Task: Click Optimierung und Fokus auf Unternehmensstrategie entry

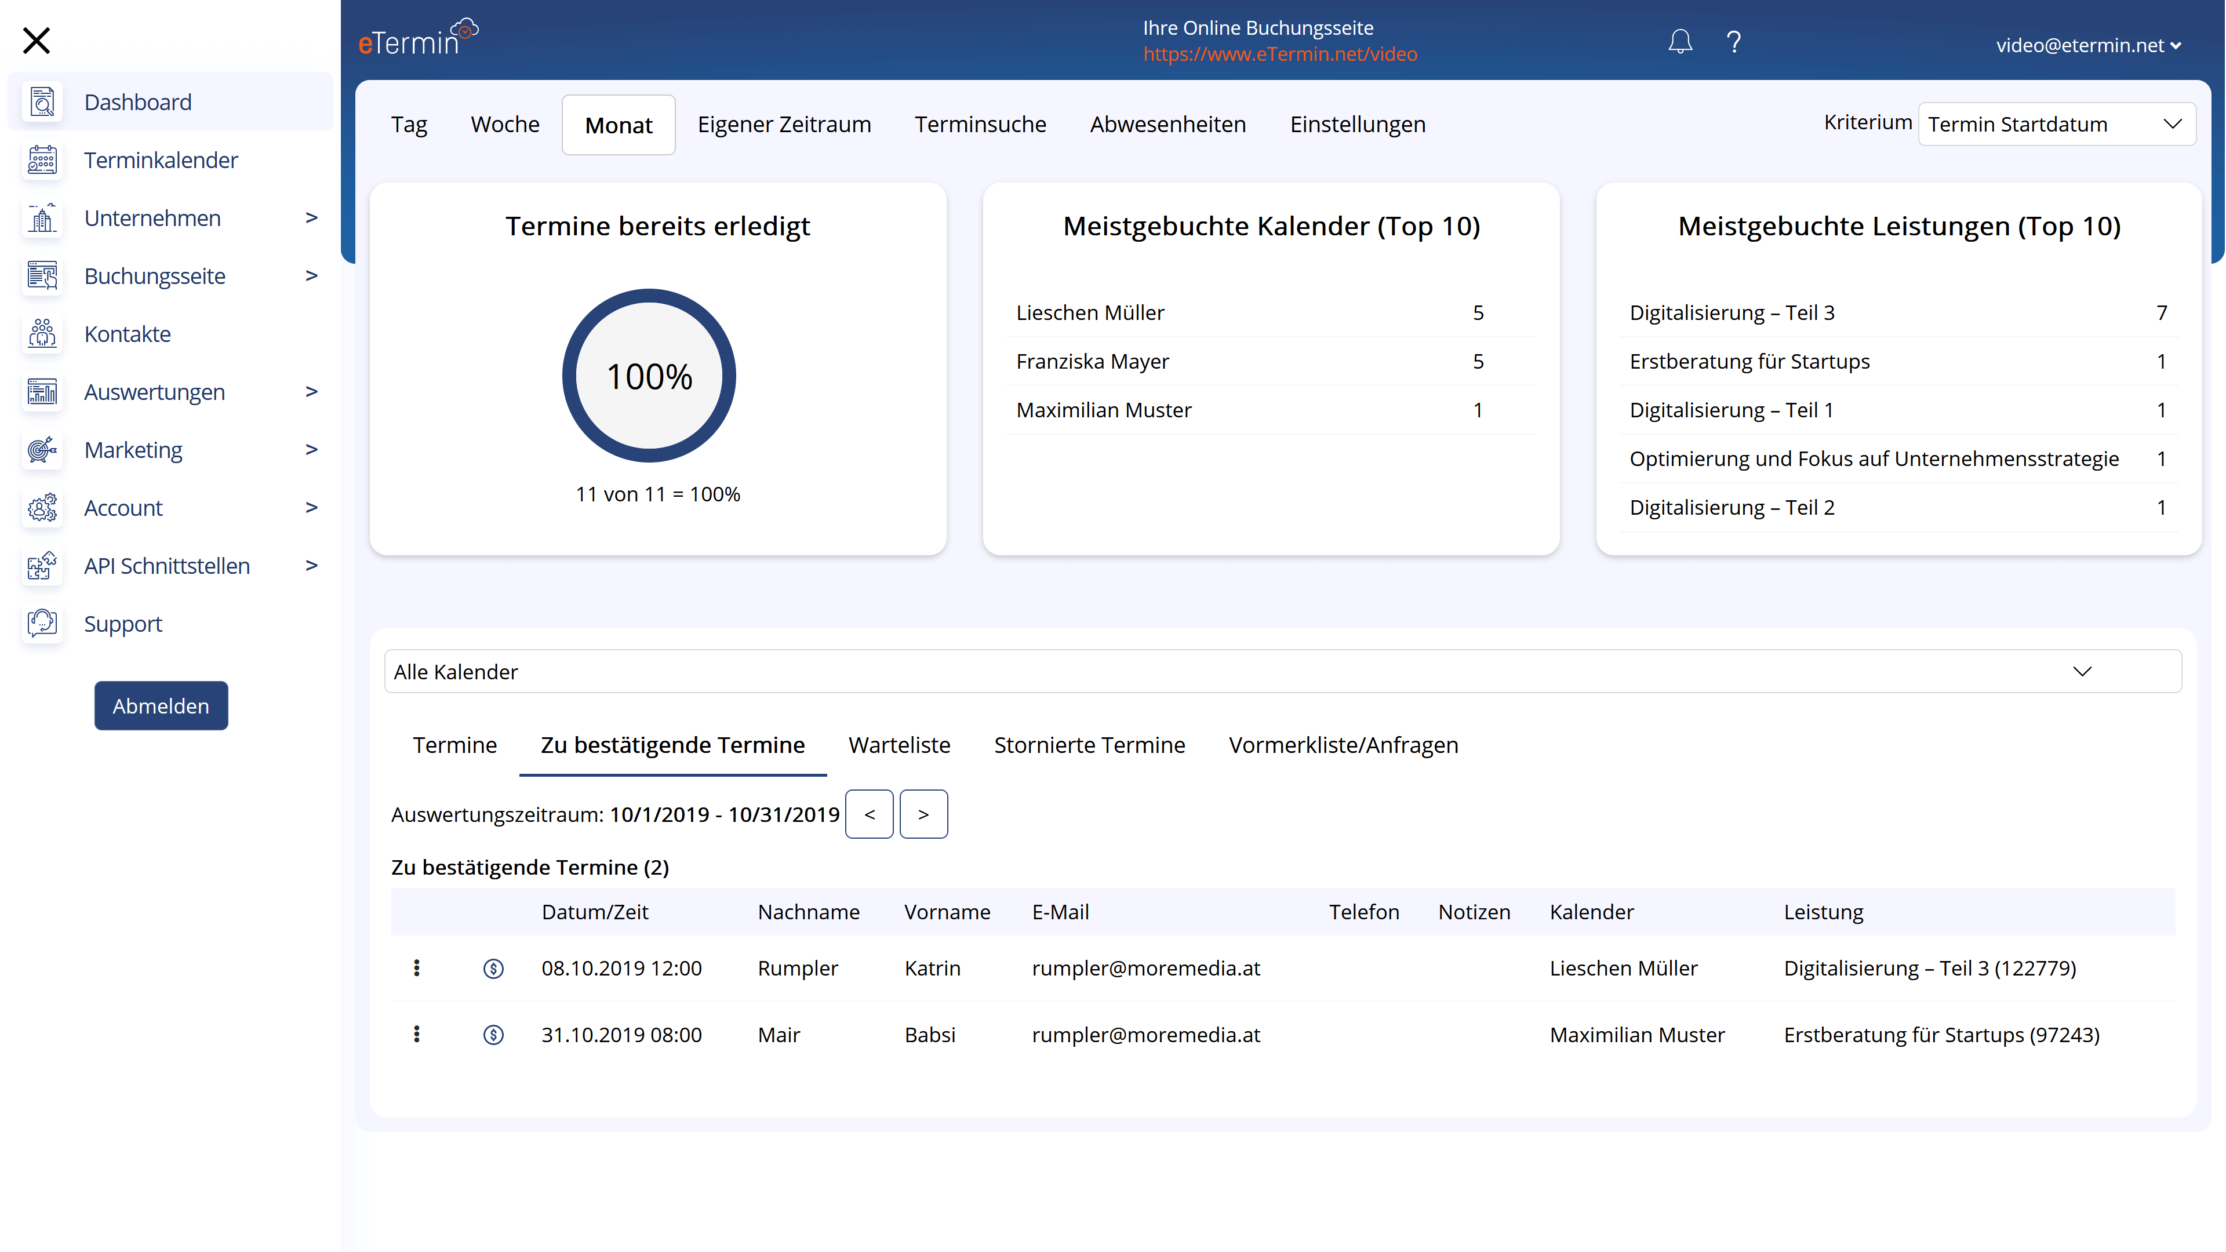Action: pos(1874,459)
